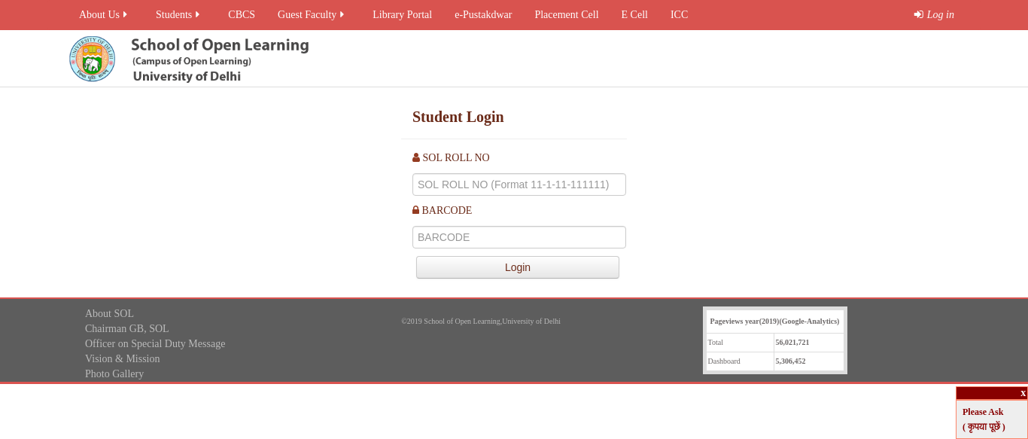Open the Chairman GB, SOL link
Viewport: 1028px width, 439px height.
126,328
